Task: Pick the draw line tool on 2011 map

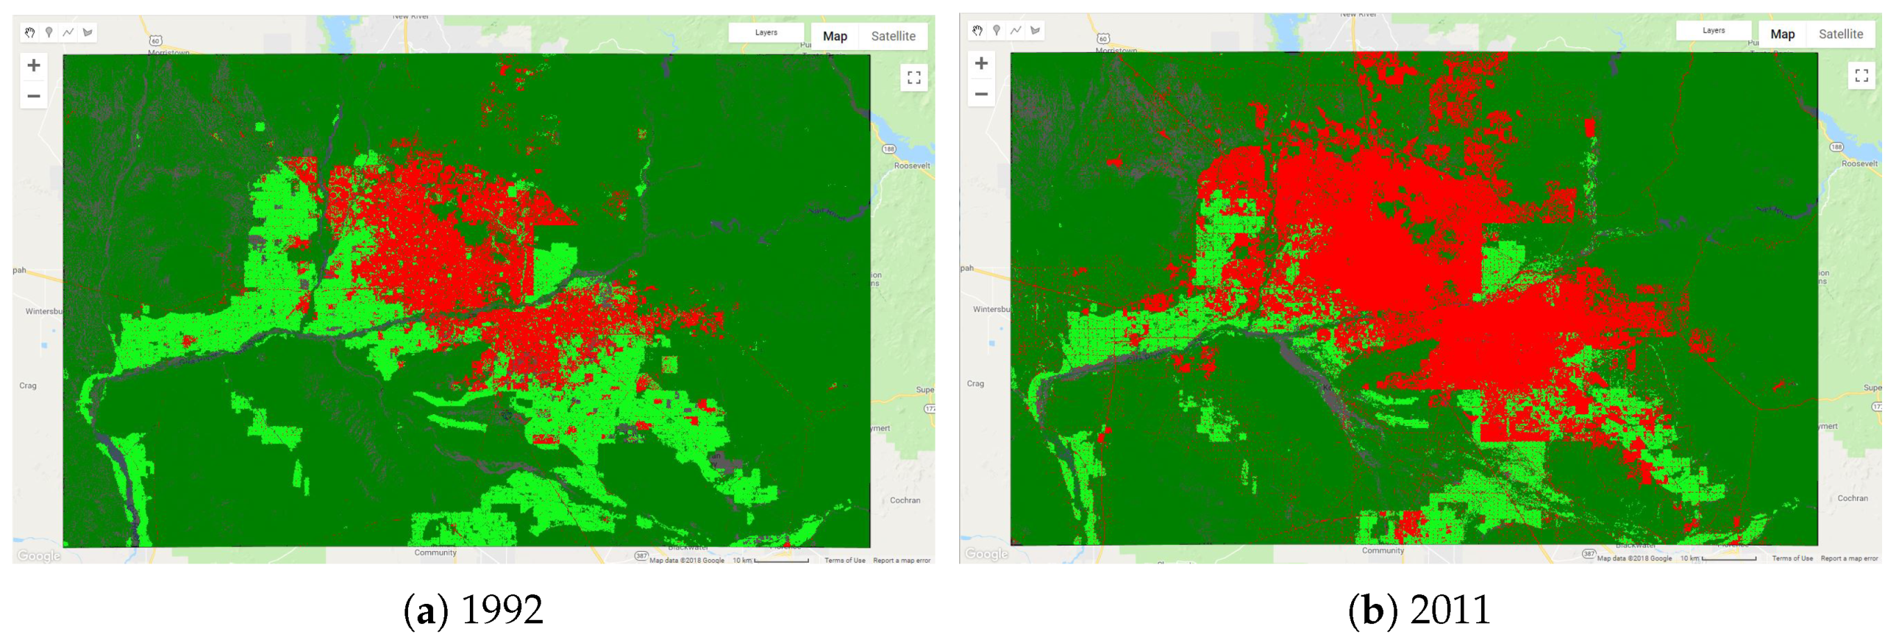Action: 1015,30
